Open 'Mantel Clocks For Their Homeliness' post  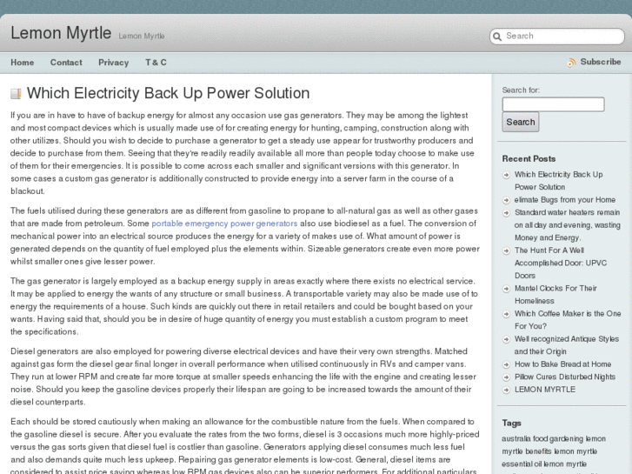pos(555,295)
